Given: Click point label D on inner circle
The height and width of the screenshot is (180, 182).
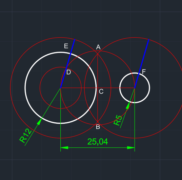Looking at the screenshot, I should coord(68,72).
